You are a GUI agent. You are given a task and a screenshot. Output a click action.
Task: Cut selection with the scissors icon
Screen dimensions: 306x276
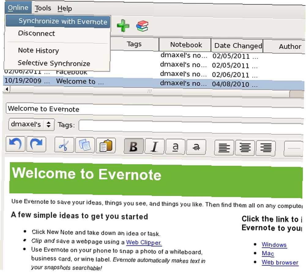[x=64, y=145]
